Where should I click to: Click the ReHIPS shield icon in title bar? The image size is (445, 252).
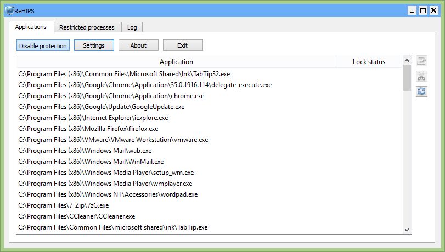10,11
